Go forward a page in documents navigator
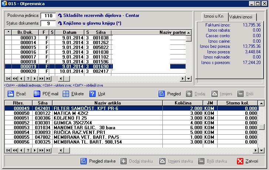The height and width of the screenshot is (170, 269). click(x=41, y=78)
